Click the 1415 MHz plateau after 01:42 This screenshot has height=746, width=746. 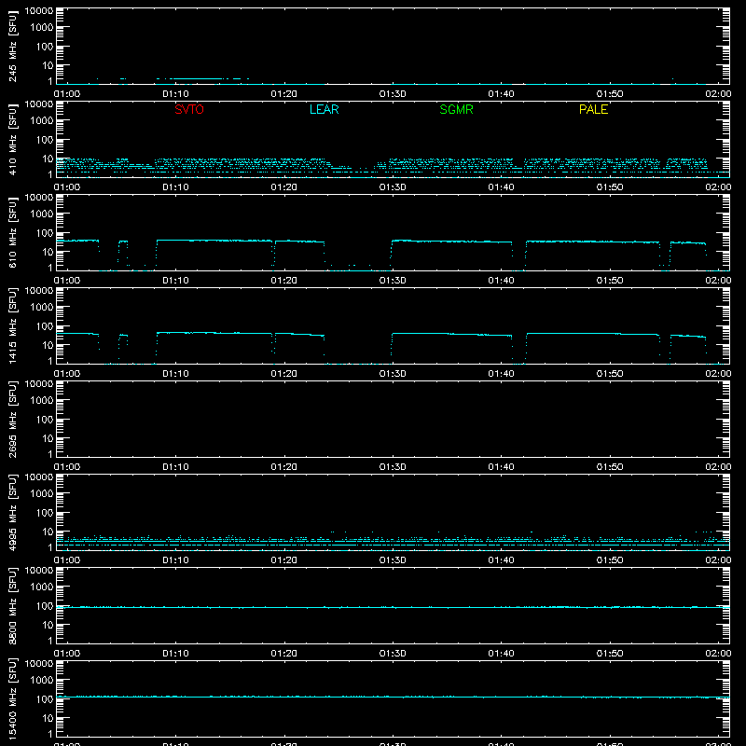click(592, 334)
